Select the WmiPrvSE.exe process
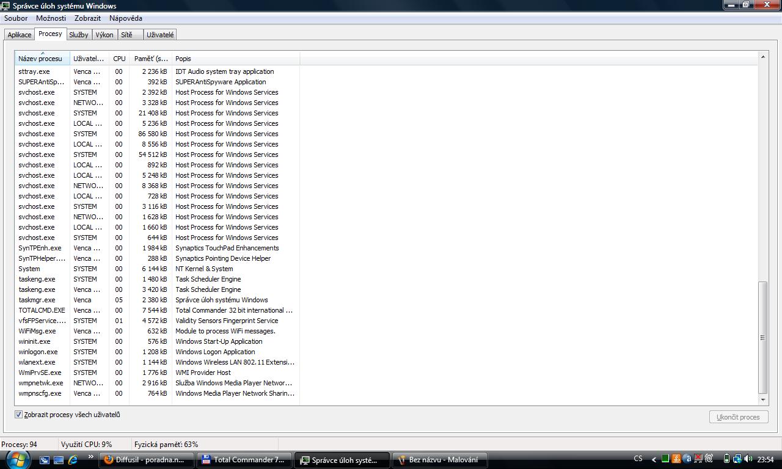Viewport: 782px width, 469px height. [157, 373]
